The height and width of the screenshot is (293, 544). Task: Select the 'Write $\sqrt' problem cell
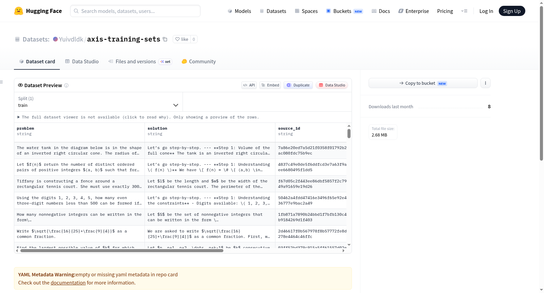[x=80, y=234]
